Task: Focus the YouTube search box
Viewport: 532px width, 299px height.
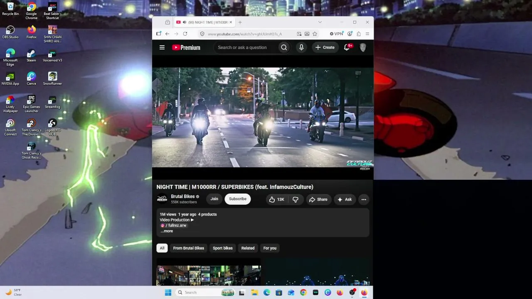Action: click(246, 47)
